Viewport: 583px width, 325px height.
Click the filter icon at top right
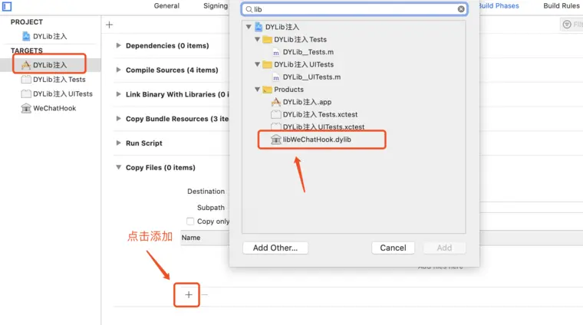point(567,25)
